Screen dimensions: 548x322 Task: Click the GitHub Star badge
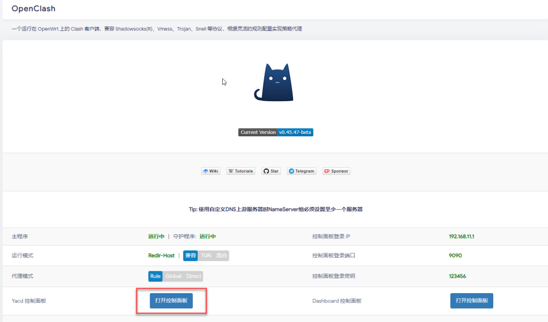271,171
